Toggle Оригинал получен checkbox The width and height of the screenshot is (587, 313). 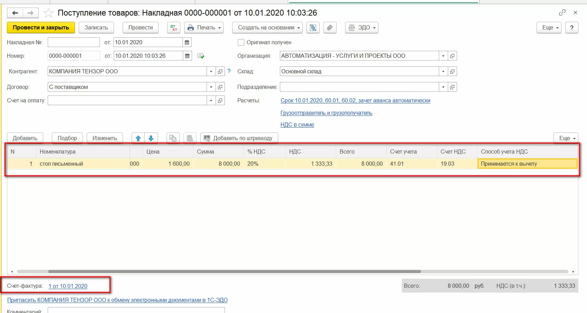(x=241, y=42)
